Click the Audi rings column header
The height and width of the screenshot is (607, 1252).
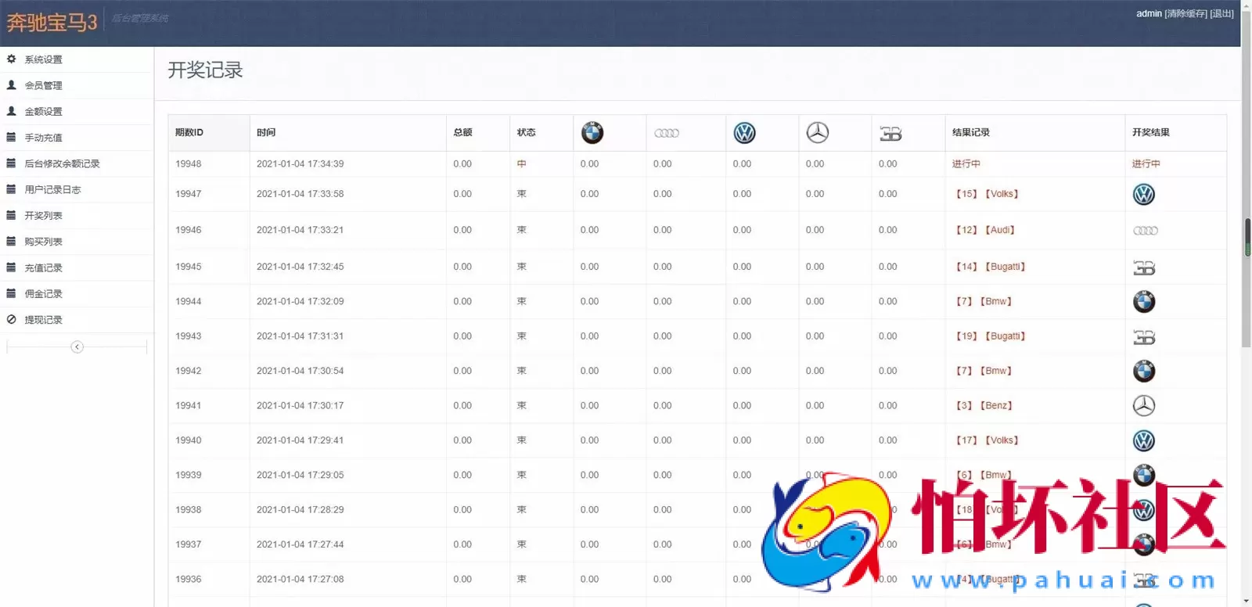(x=666, y=133)
